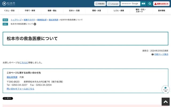Follow the 組織でさがす breadcrumb link
This screenshot has width=171, height=107.
click(29, 20)
